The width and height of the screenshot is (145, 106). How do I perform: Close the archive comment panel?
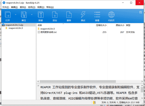click(38, 86)
